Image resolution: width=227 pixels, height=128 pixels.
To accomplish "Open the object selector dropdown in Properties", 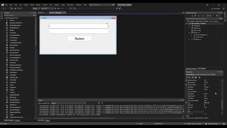I will coord(222,75).
